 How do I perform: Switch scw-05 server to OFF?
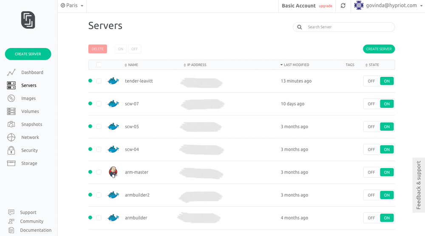click(x=371, y=126)
